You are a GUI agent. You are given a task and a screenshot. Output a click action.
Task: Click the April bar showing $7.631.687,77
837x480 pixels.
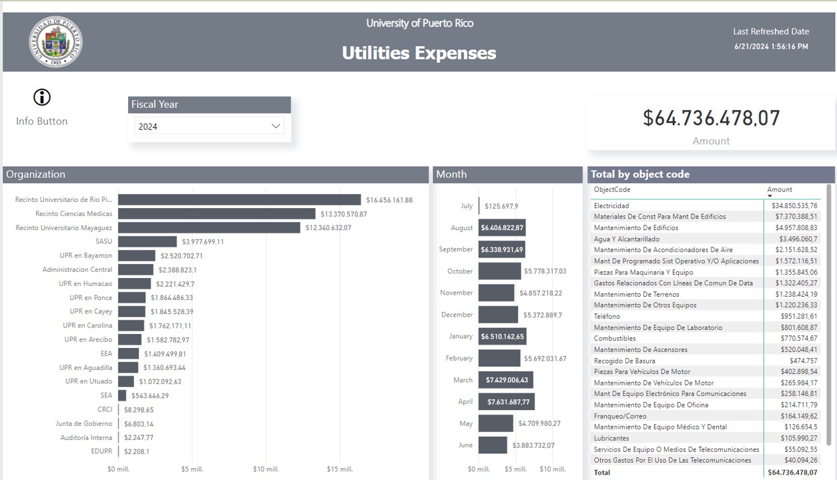[506, 402]
